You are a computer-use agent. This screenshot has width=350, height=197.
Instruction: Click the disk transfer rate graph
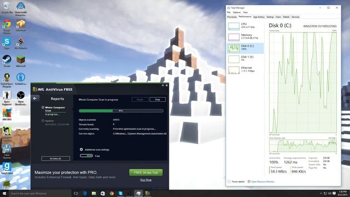(303, 146)
